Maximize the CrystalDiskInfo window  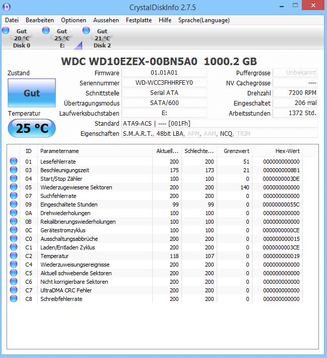click(x=295, y=5)
